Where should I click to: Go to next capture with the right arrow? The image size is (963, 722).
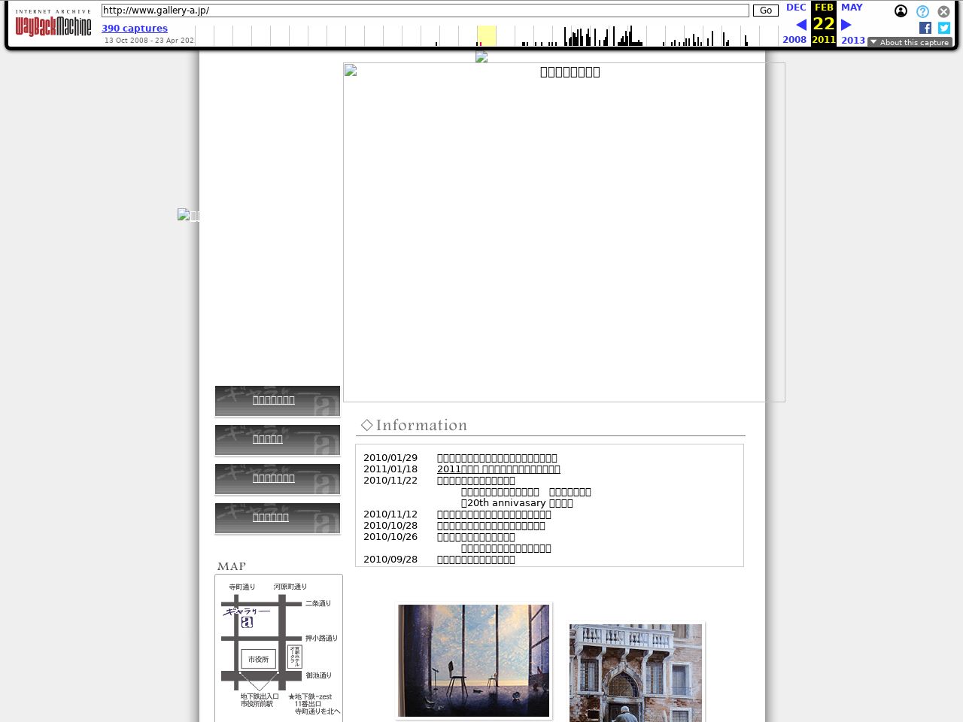[x=846, y=25]
